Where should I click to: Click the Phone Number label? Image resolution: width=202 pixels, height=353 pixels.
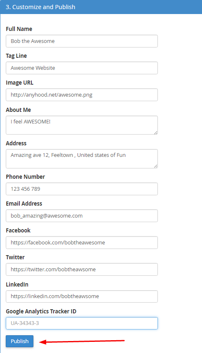pyautogui.click(x=26, y=177)
